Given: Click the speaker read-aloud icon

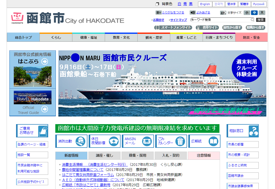Looking at the screenshot, I should coord(193,12).
